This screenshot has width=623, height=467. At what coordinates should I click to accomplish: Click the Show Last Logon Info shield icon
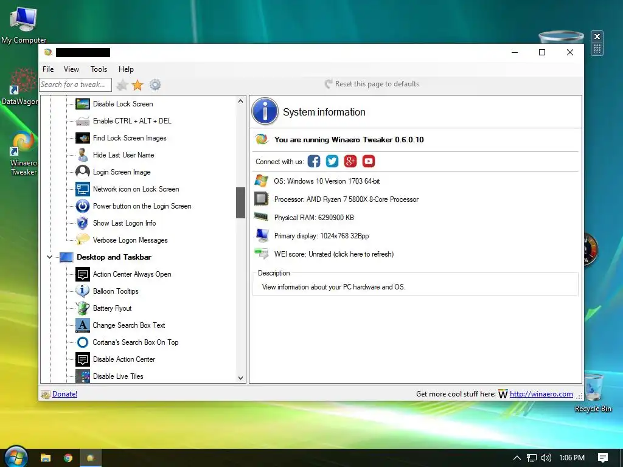(x=83, y=223)
